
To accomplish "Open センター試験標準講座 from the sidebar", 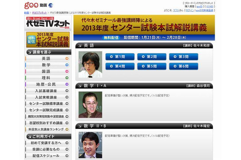I will [47, 104].
